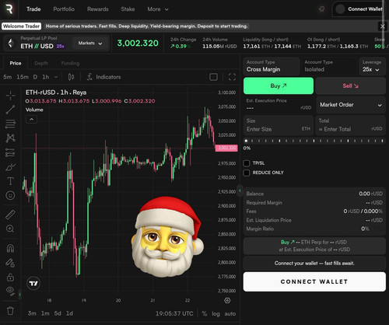Switch to the Depth tab
This screenshot has width=389, height=325.
pos(41,63)
